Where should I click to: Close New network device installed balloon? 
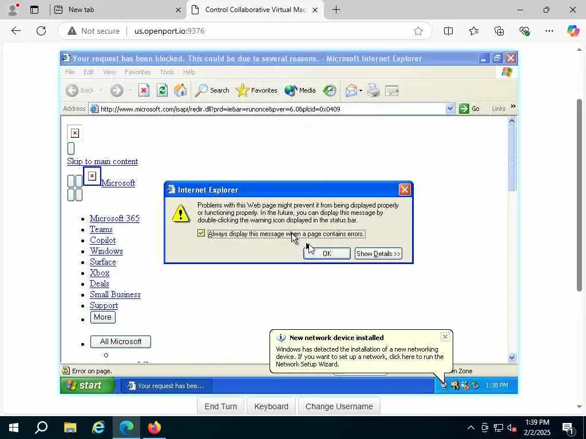click(445, 337)
